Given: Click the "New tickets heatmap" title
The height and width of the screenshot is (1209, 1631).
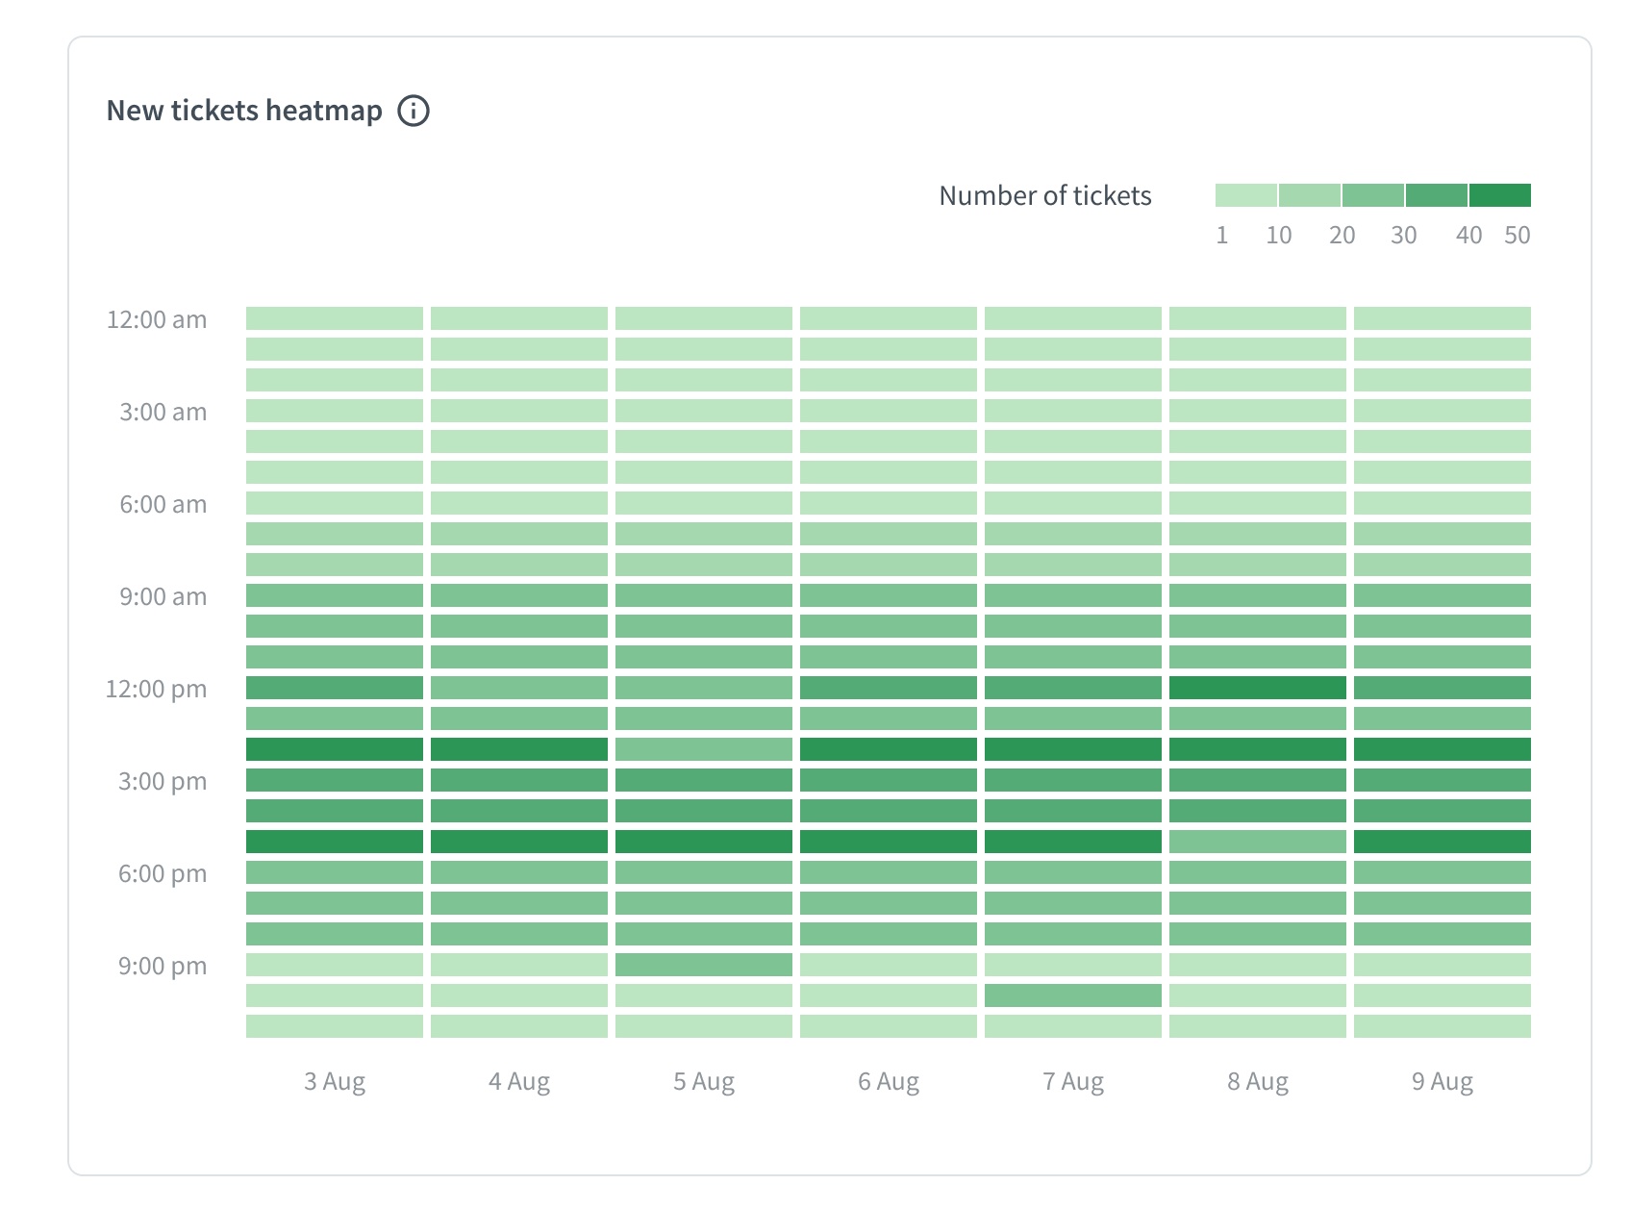Looking at the screenshot, I should 244,111.
